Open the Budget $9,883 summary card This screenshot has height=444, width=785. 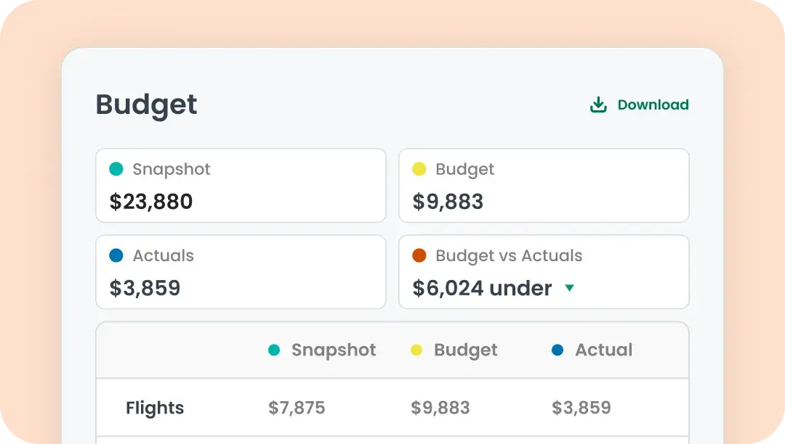point(544,185)
